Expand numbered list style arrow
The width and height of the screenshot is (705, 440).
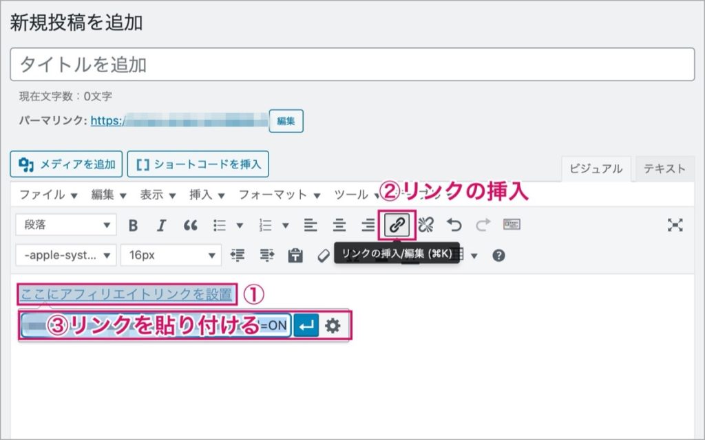[x=286, y=225]
